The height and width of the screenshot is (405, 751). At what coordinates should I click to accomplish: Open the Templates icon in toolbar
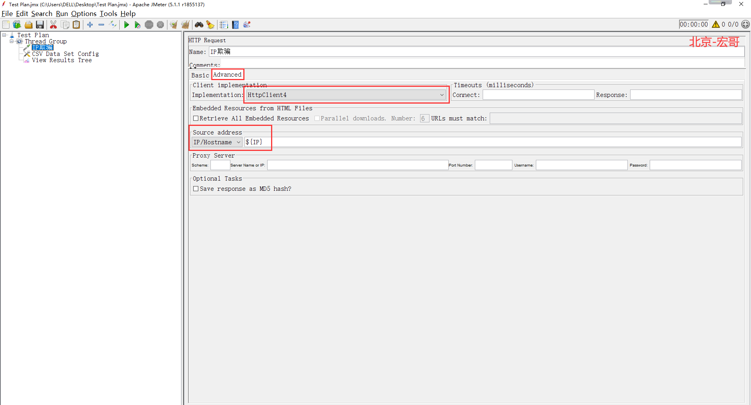click(x=17, y=25)
